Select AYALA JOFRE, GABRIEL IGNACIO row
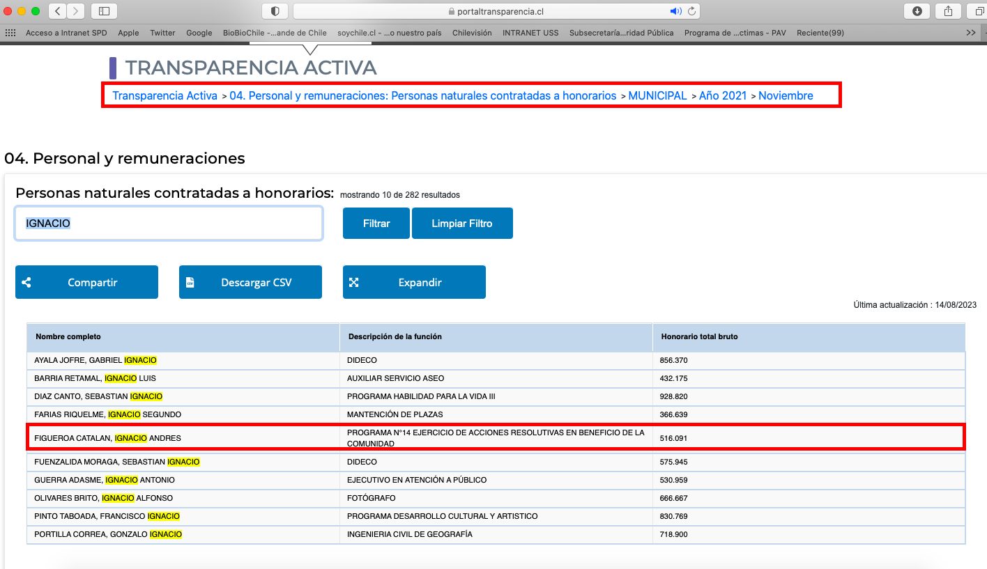 (496, 361)
